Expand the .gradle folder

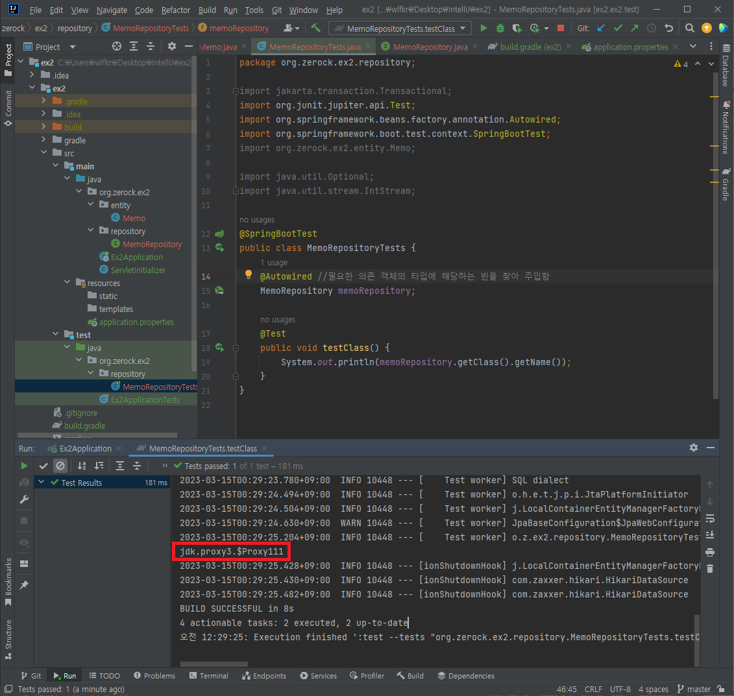(x=43, y=101)
